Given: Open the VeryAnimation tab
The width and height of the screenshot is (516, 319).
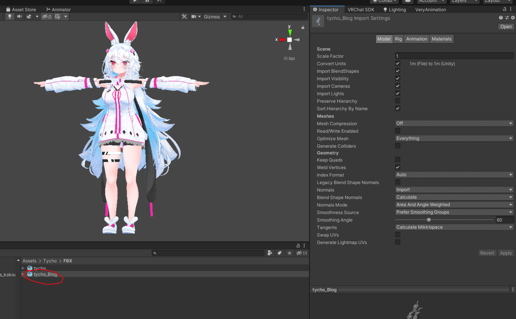Looking at the screenshot, I should [430, 9].
